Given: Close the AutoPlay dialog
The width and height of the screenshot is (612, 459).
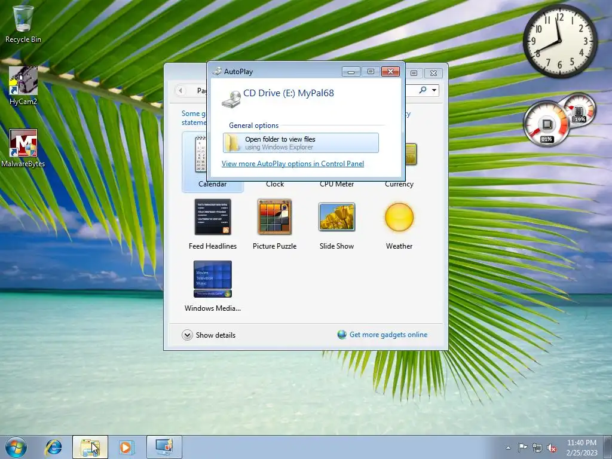Looking at the screenshot, I should tap(390, 72).
